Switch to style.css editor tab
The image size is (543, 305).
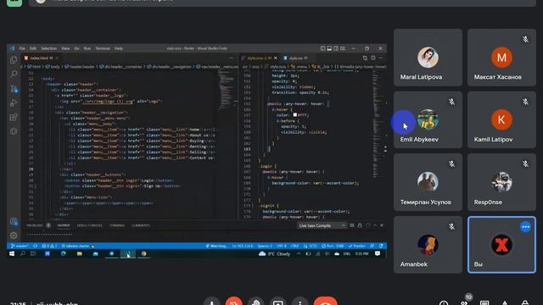(298, 58)
